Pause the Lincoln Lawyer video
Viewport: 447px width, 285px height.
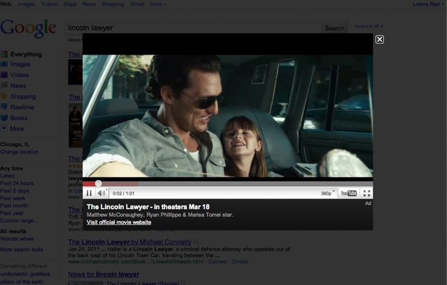(89, 193)
